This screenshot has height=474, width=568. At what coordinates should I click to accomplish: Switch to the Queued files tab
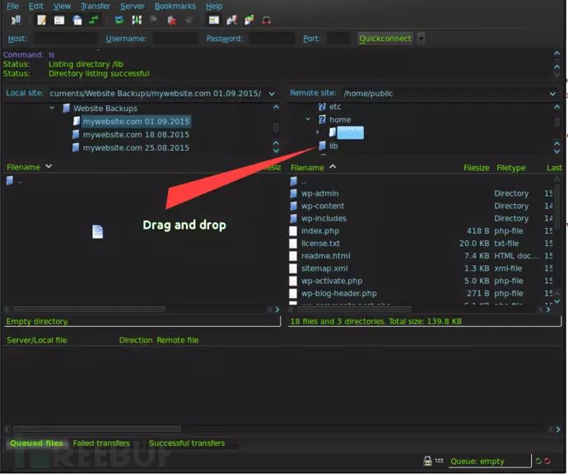(x=36, y=444)
